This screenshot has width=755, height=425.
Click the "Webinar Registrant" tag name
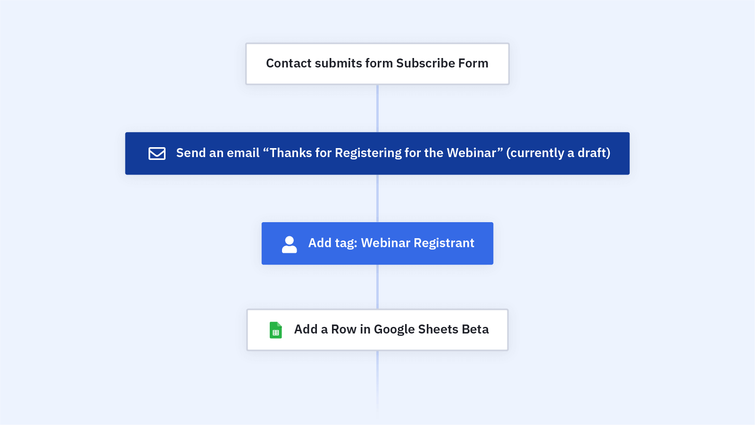tap(418, 243)
